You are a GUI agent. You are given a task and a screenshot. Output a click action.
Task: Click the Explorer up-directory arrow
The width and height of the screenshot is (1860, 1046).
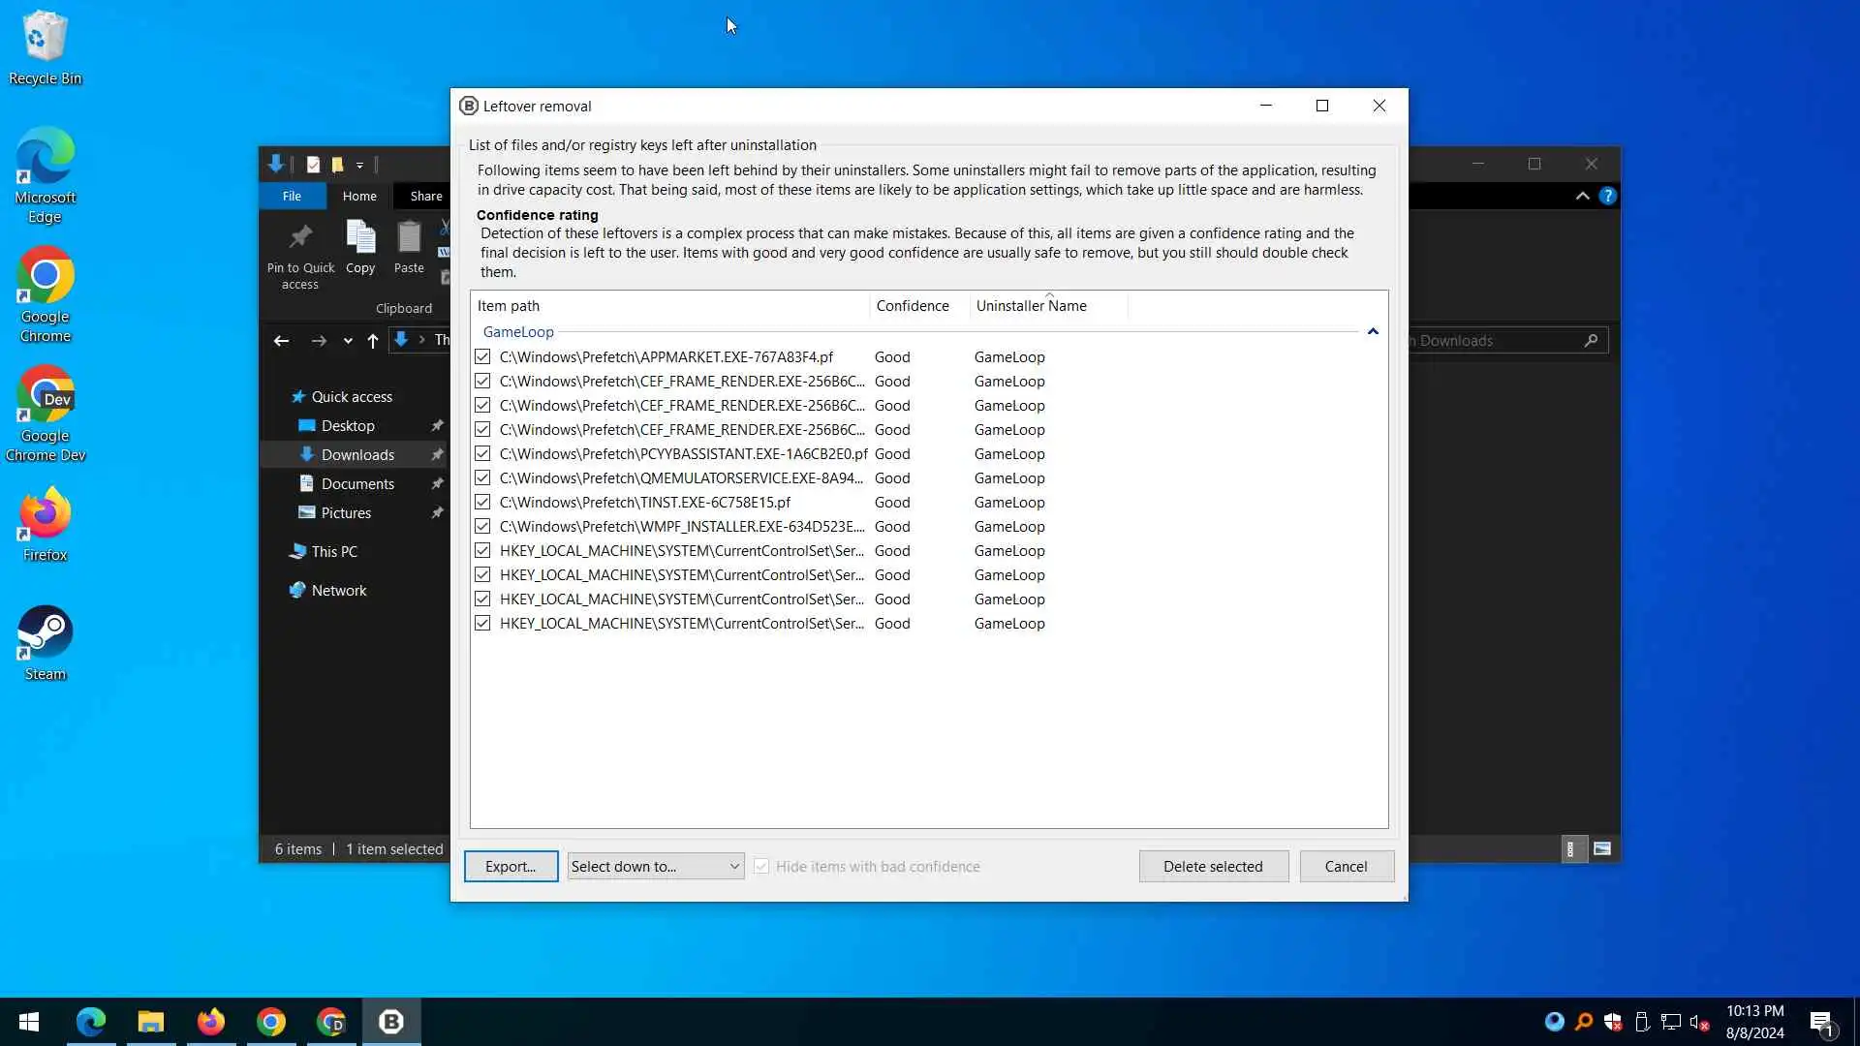[x=373, y=341]
